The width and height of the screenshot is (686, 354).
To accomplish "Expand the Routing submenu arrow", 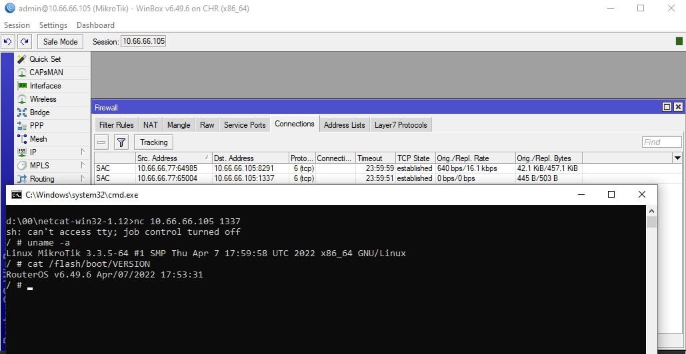I will (83, 178).
